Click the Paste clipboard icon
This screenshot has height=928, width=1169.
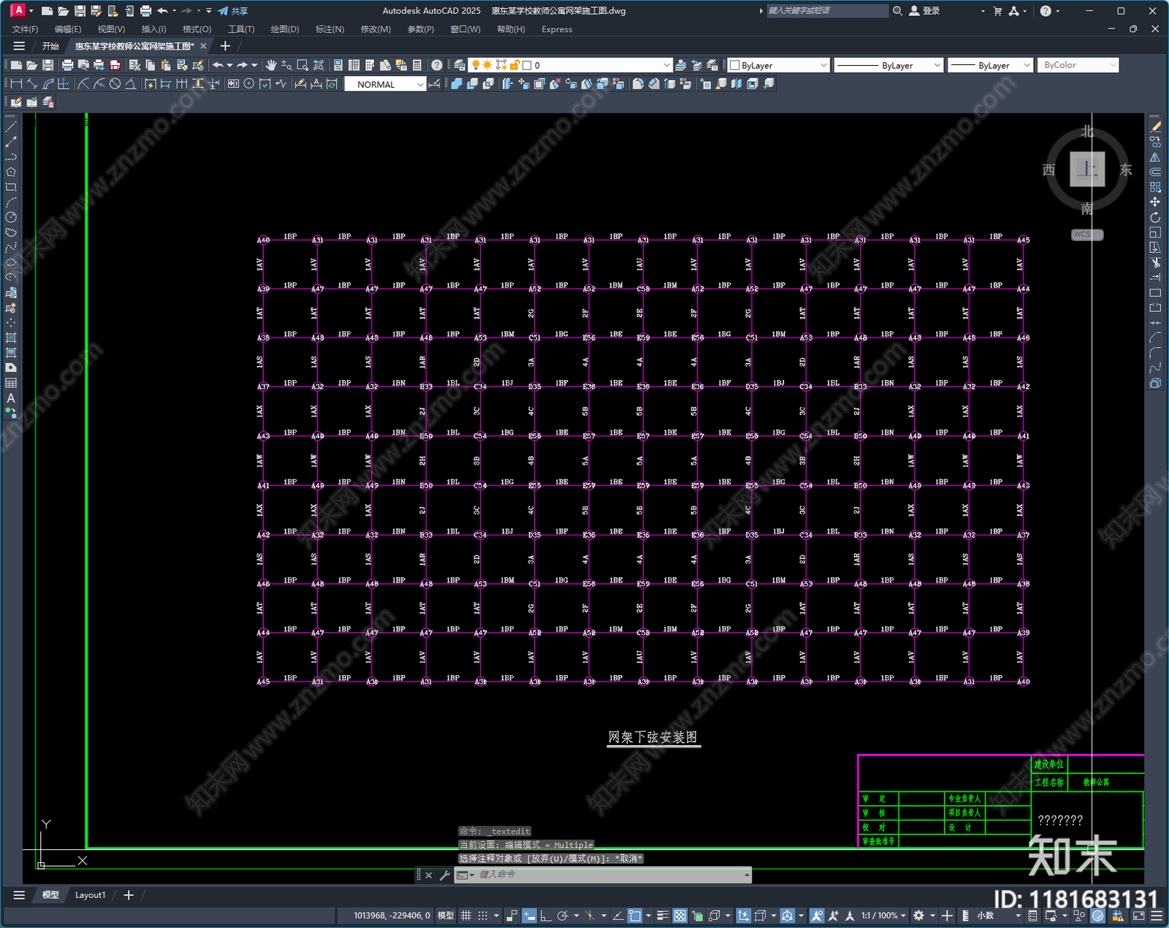coord(166,65)
